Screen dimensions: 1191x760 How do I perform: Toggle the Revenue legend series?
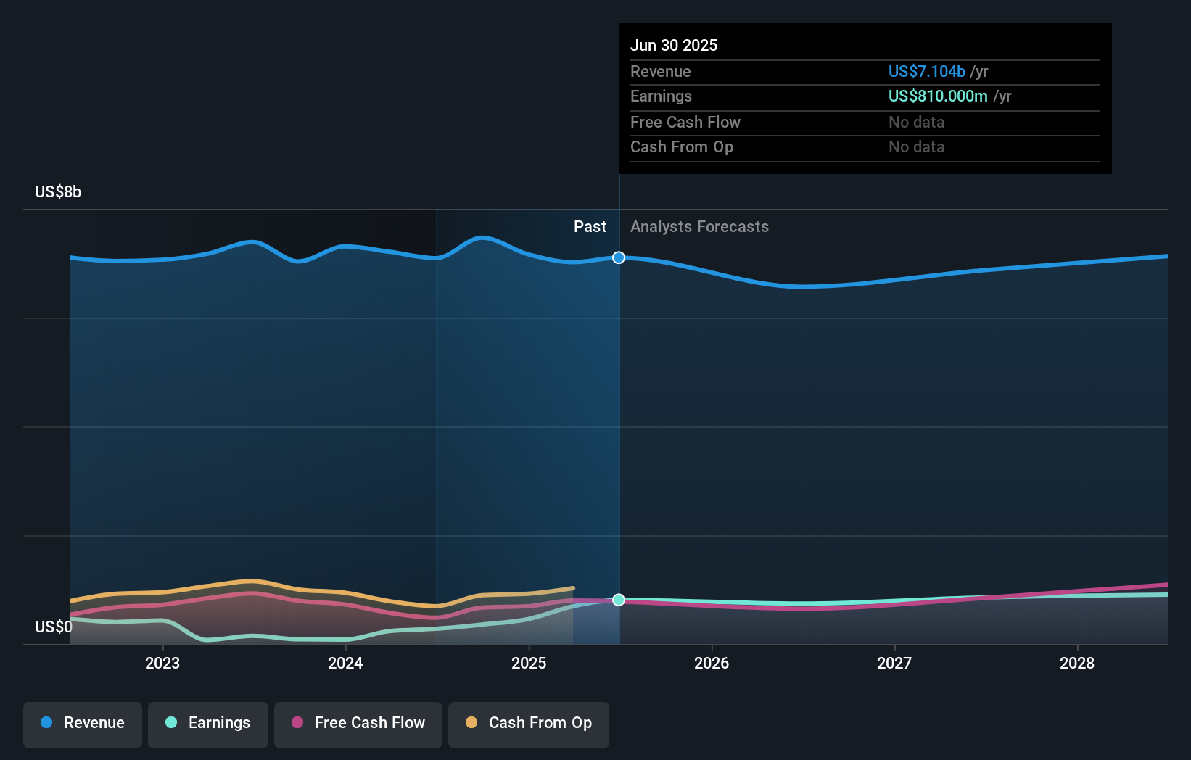pos(83,724)
